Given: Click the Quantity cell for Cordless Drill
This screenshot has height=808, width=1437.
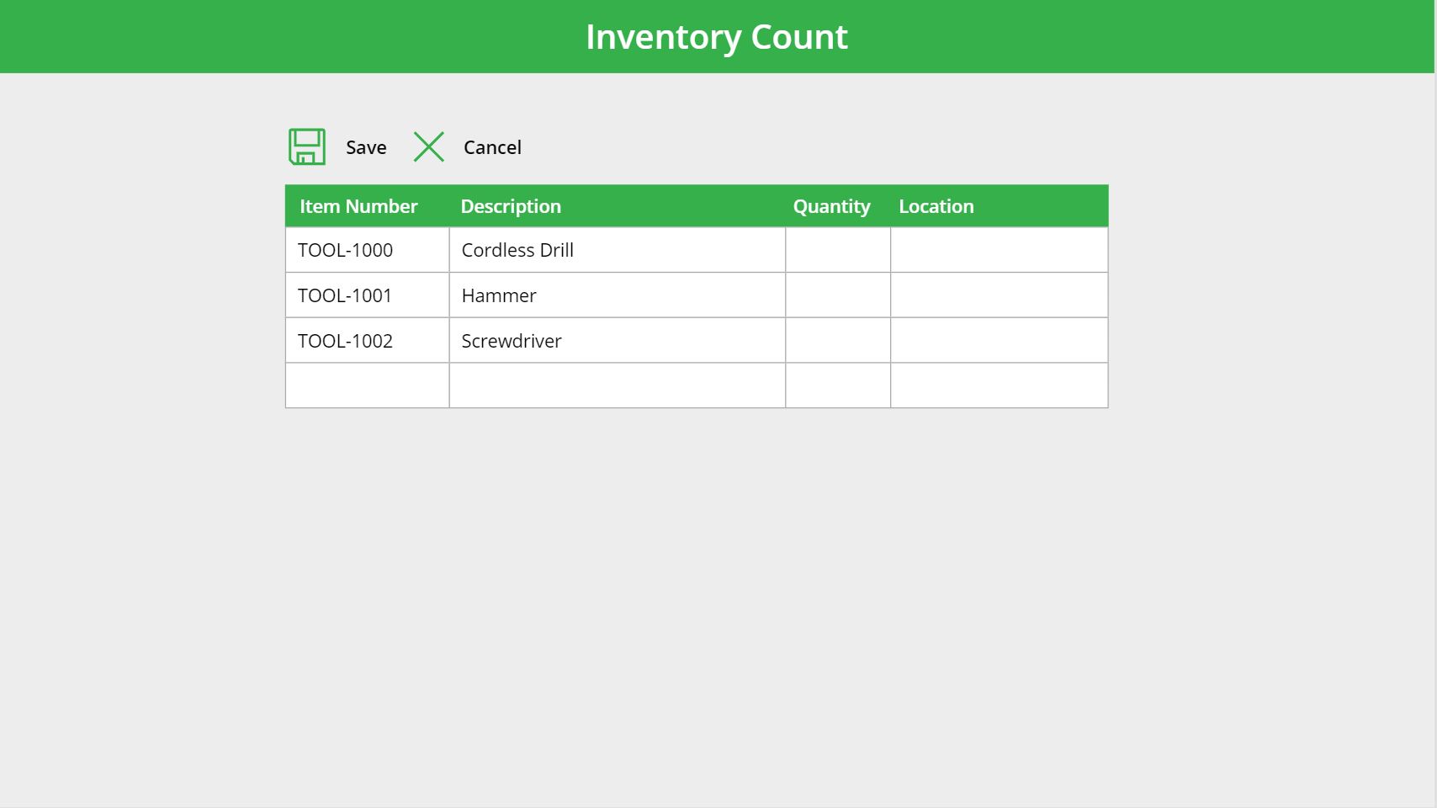Looking at the screenshot, I should point(836,249).
